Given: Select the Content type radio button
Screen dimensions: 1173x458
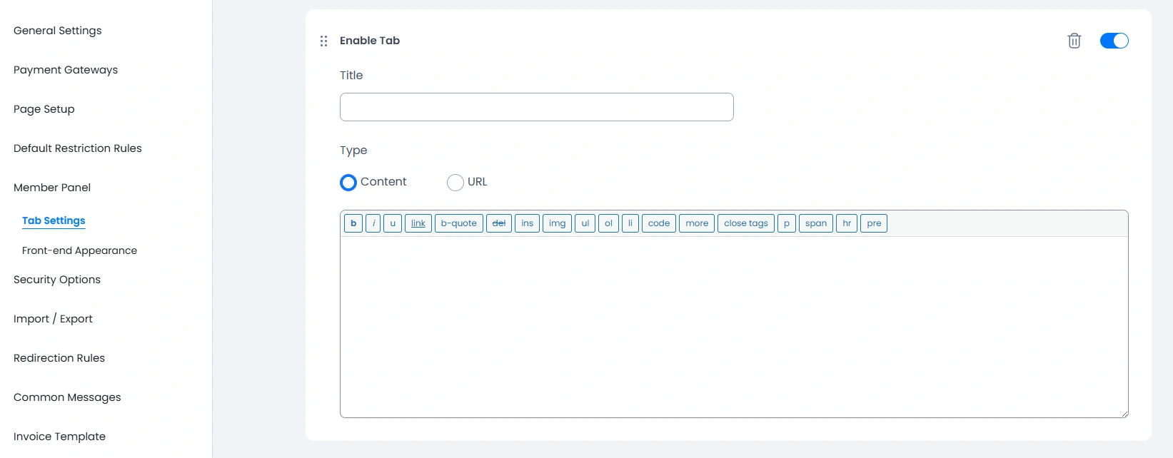Looking at the screenshot, I should (348, 182).
